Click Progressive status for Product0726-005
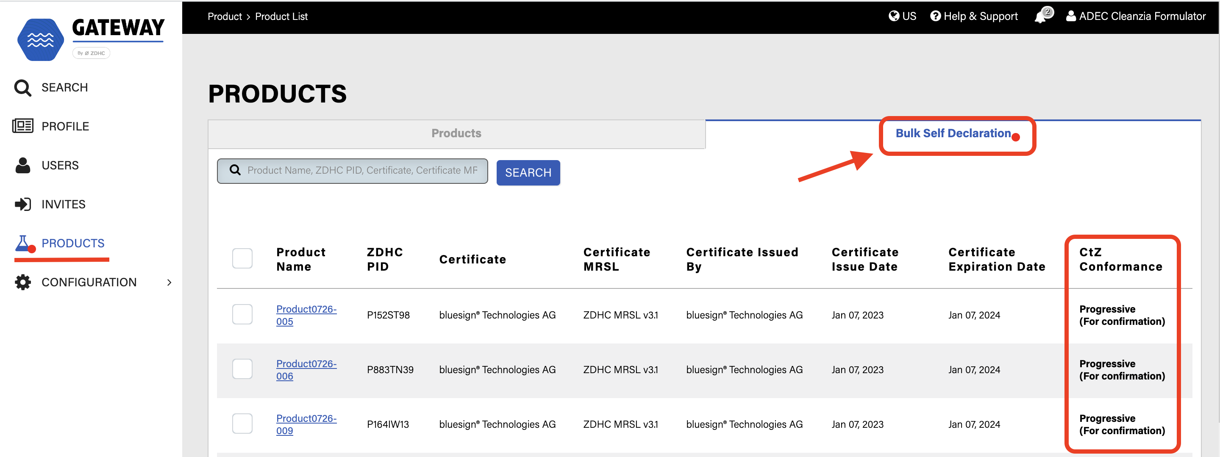Viewport: 1220px width, 457px height. click(1122, 315)
